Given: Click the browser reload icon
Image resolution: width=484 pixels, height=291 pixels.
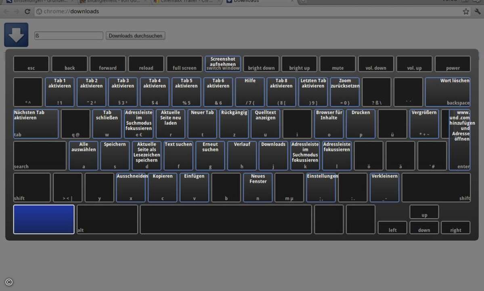Looking at the screenshot, I should tap(27, 11).
